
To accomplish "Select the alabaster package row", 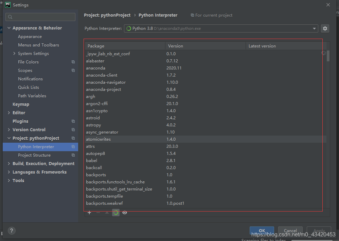I will (x=206, y=61).
